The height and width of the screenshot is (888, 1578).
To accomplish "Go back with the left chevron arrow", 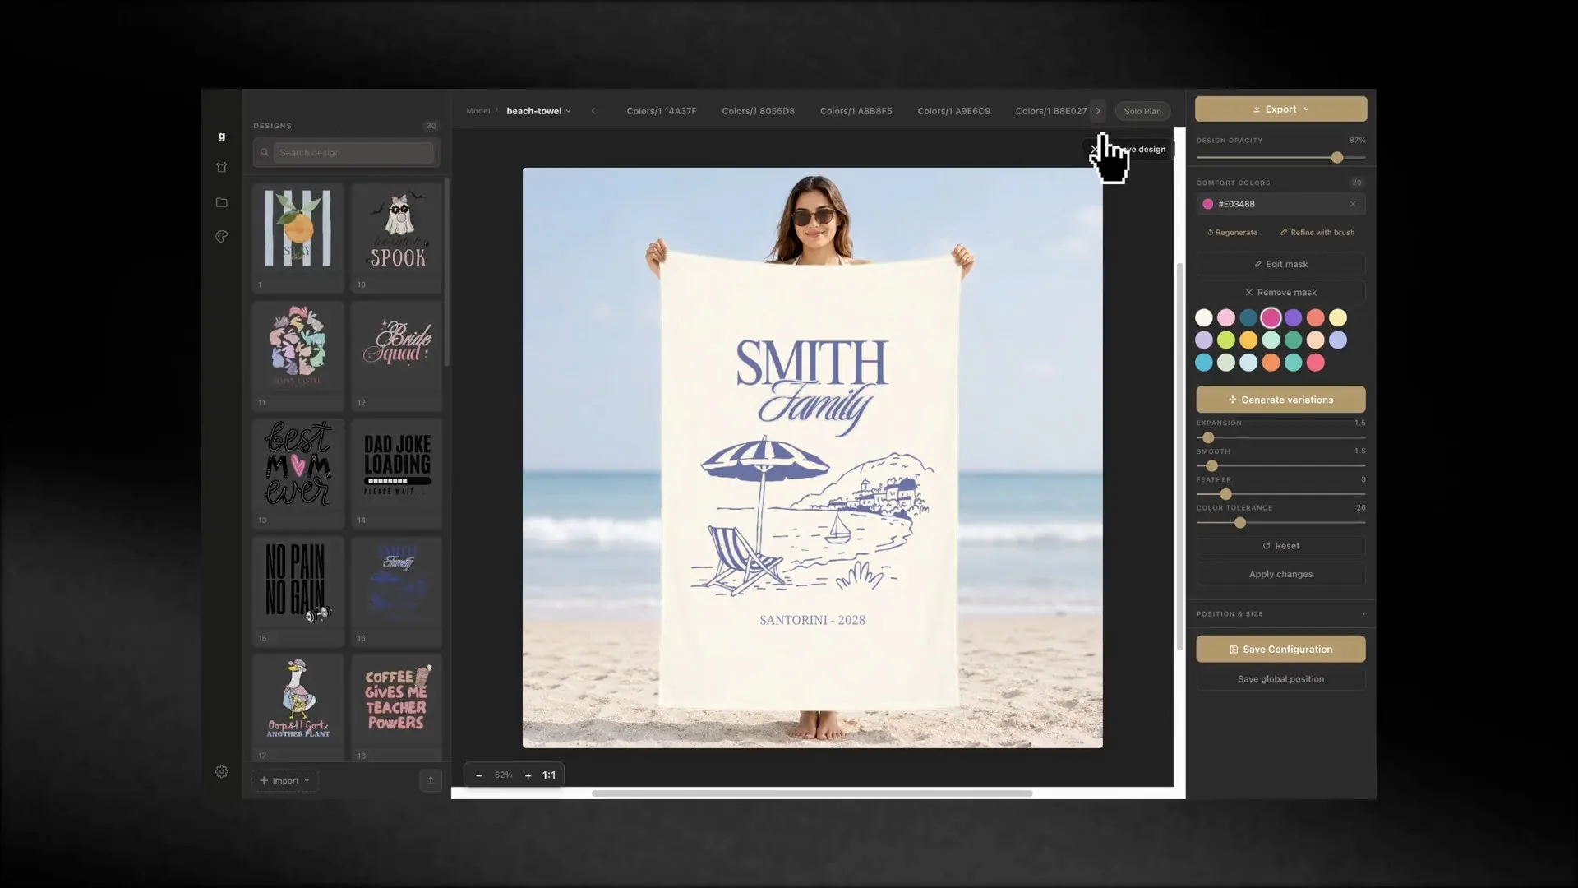I will point(593,111).
